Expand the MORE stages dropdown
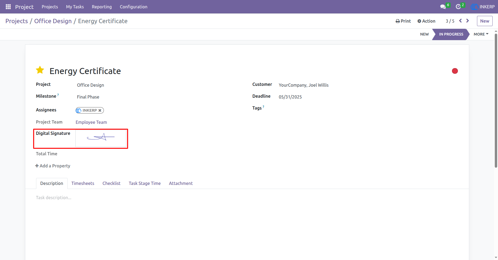This screenshot has height=260, width=498. coord(481,34)
